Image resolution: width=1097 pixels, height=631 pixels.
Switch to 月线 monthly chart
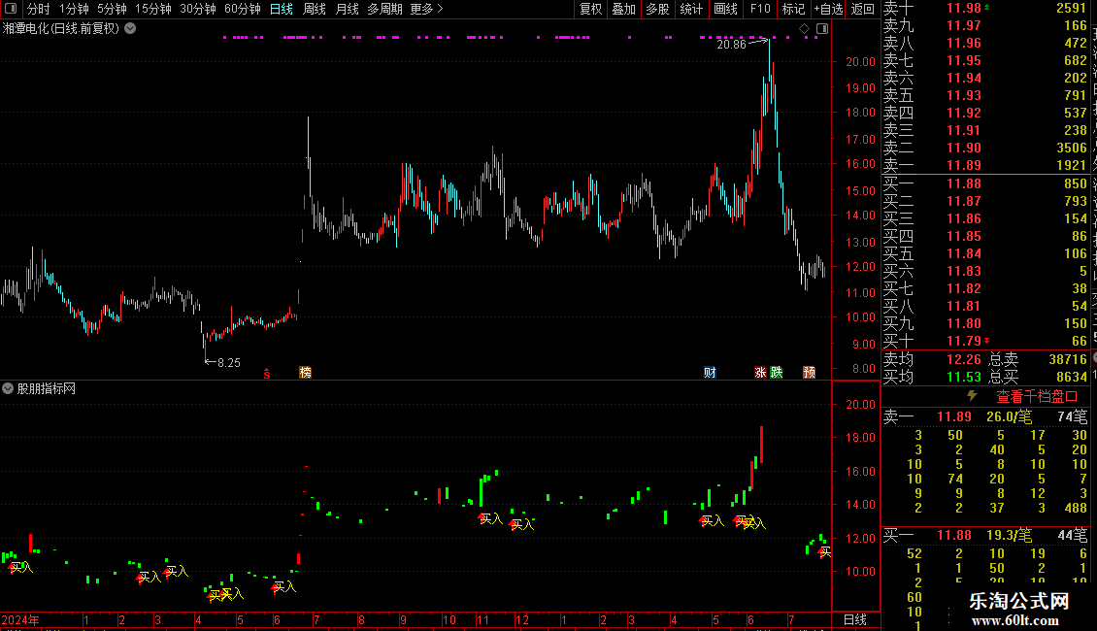pyautogui.click(x=347, y=9)
